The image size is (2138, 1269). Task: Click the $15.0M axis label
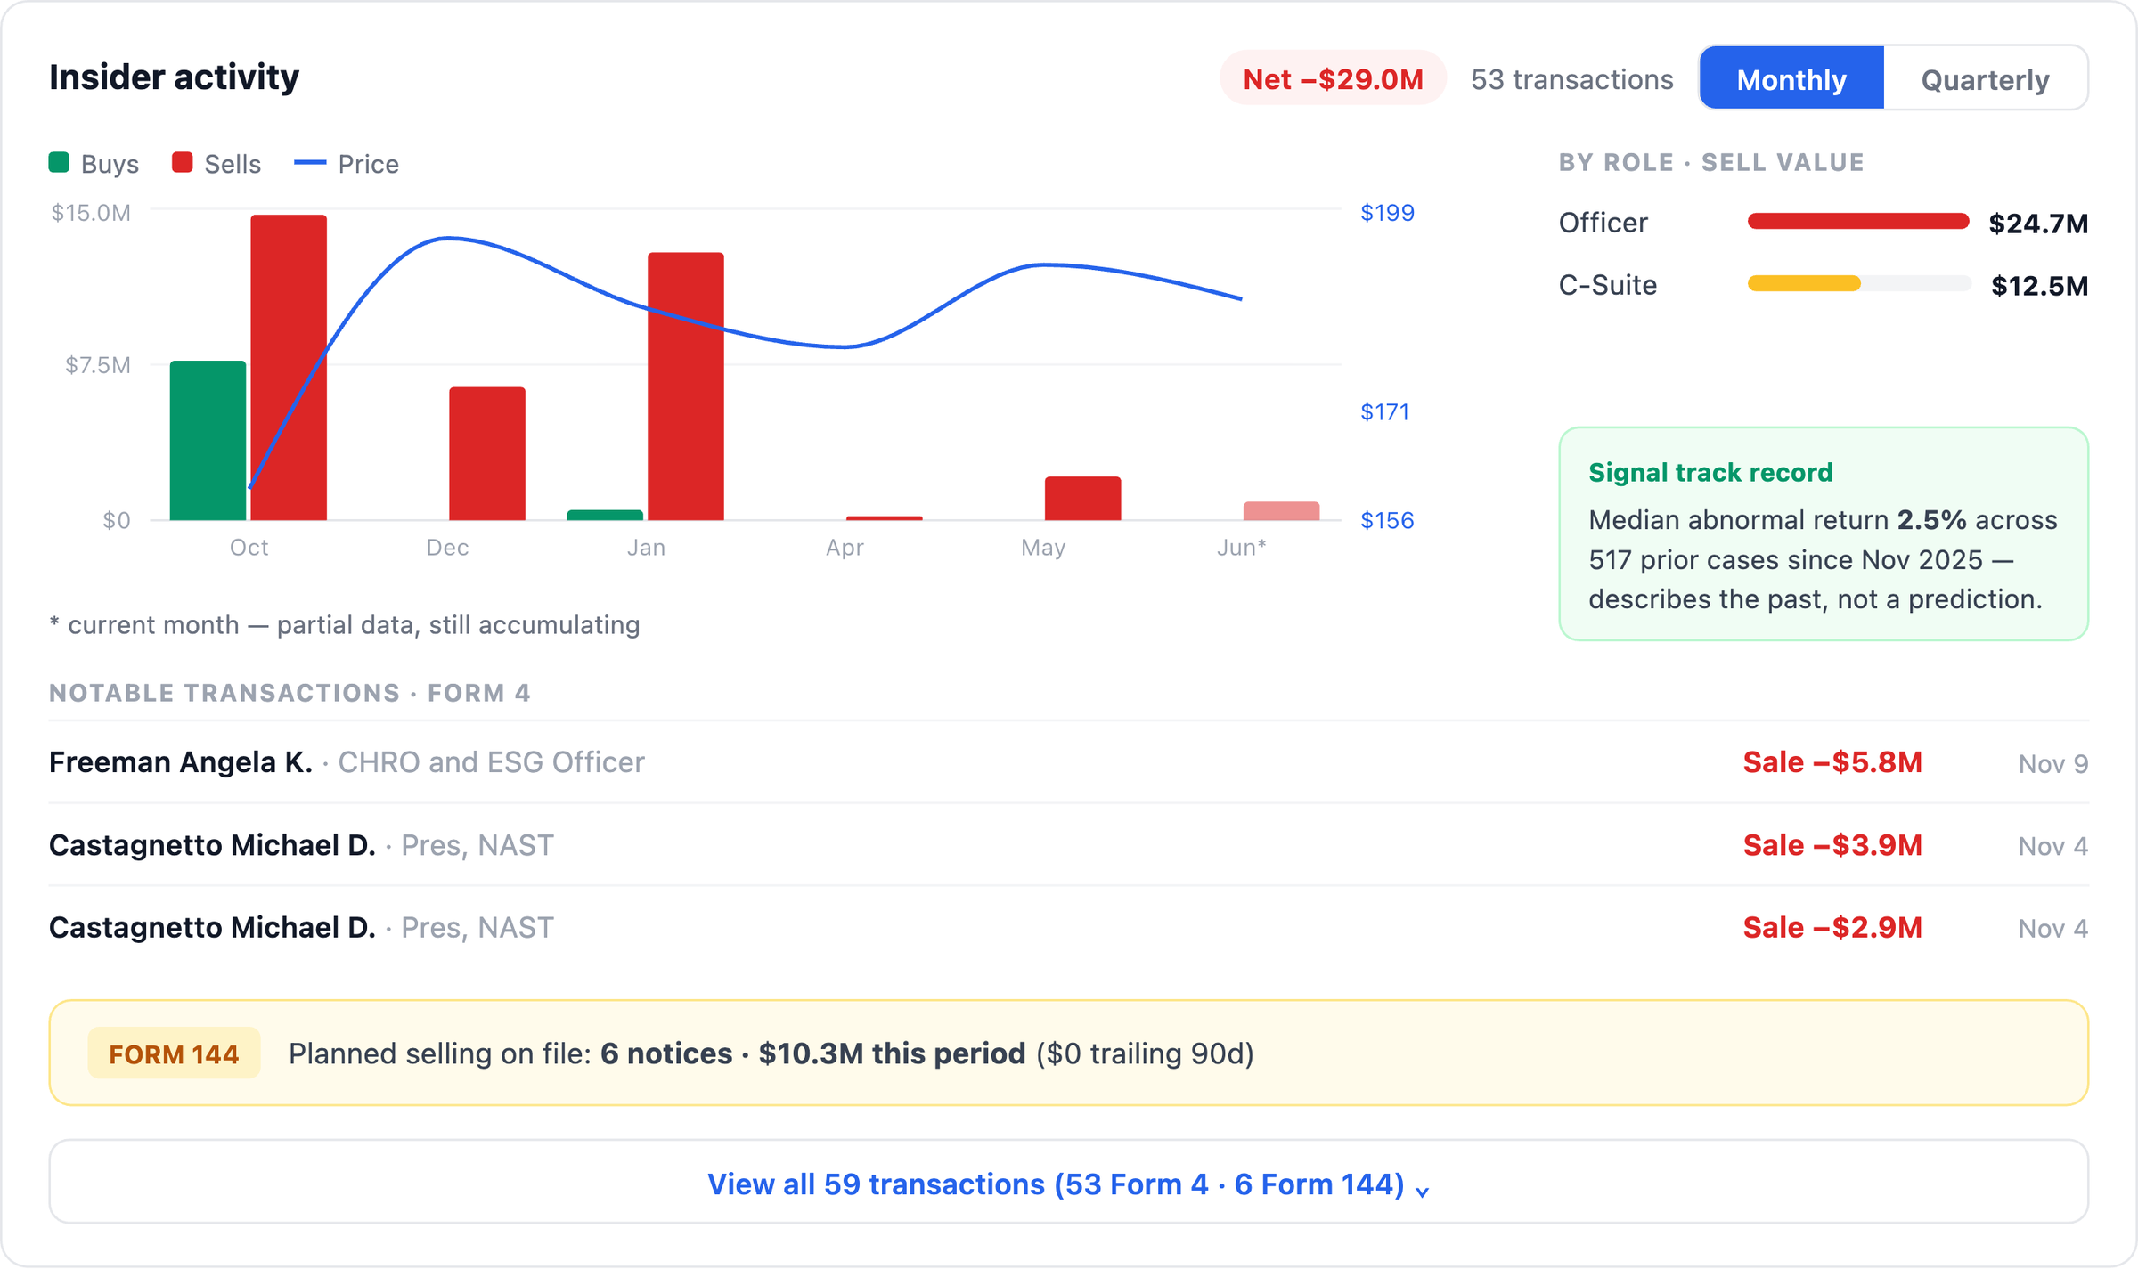[x=91, y=212]
